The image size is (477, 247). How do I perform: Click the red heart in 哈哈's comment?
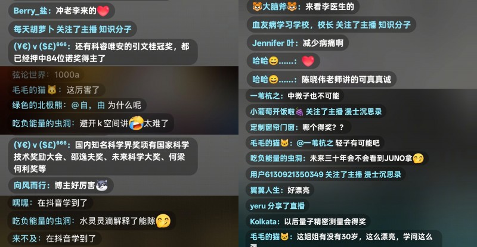[x=308, y=61]
